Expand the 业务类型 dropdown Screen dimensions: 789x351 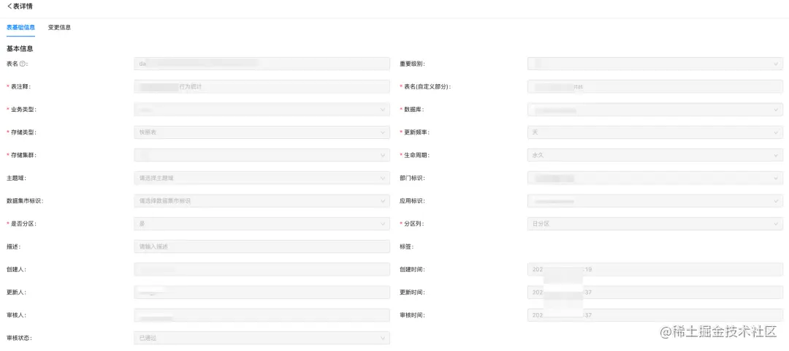pos(262,109)
